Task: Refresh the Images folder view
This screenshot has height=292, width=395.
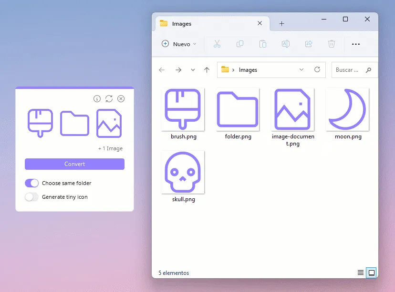Action: coord(317,69)
